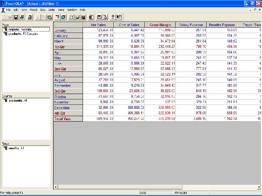This screenshot has height=196, width=262.
Task: Select 3rd-Qtr Salary Expense cell 845.19
Action: pos(191,91)
